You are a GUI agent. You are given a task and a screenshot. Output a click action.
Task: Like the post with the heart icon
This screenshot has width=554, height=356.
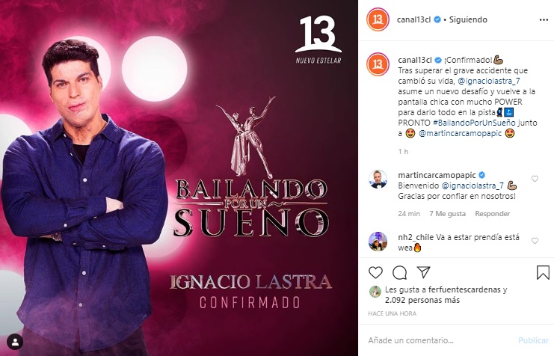375,272
